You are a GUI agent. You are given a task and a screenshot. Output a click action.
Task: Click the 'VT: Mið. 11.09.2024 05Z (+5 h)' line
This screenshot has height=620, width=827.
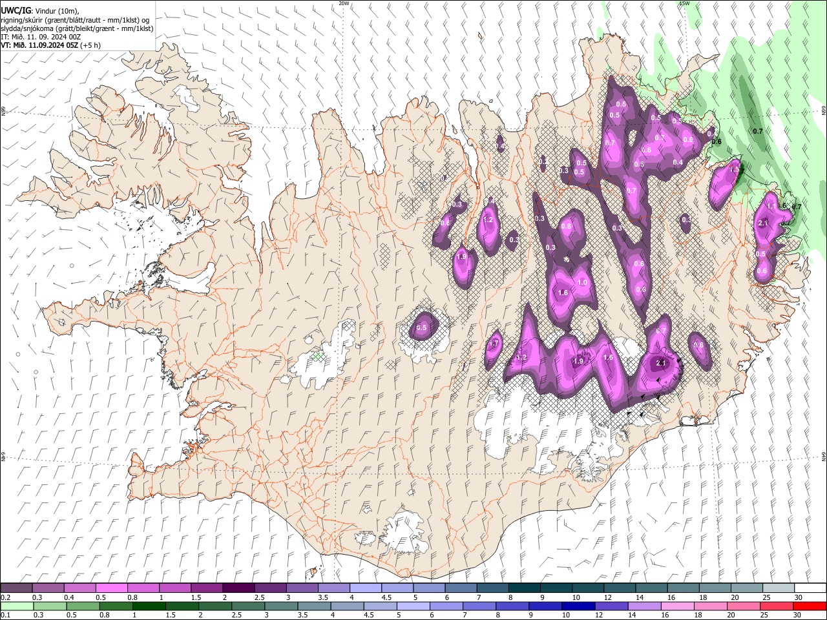click(51, 45)
